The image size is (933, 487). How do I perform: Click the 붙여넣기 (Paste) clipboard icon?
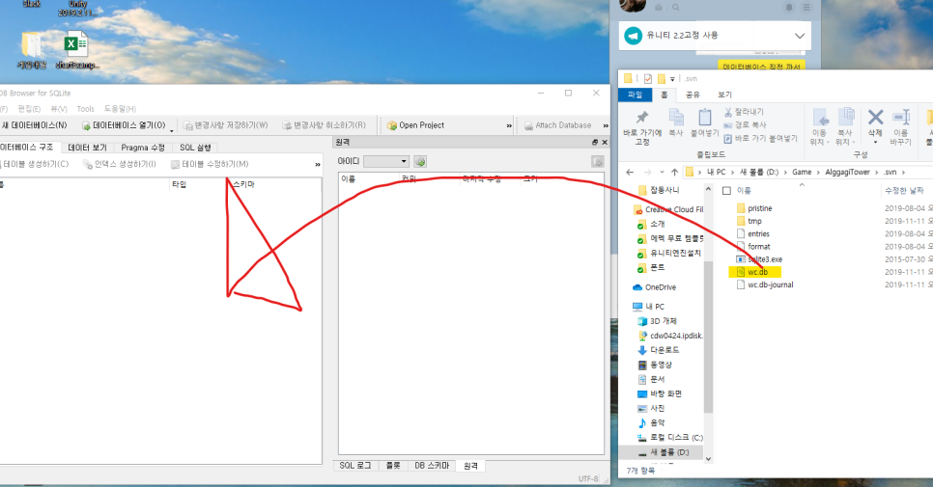[704, 118]
